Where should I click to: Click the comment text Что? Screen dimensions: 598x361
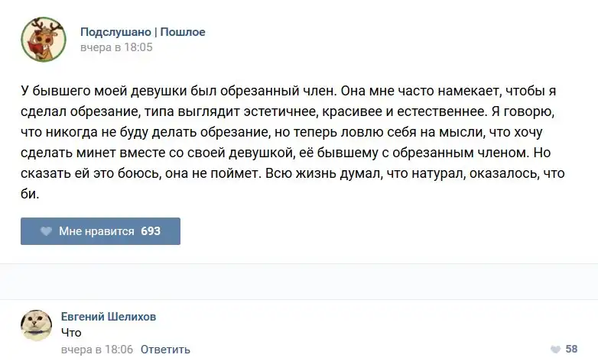71,333
